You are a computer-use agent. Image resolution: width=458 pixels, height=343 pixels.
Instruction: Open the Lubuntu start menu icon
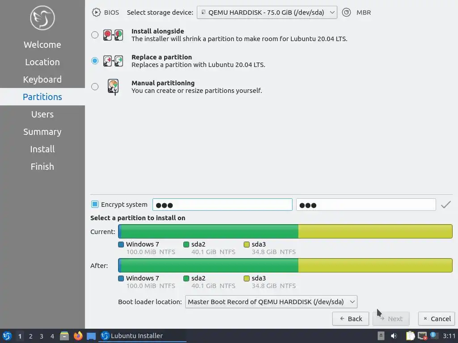7,336
